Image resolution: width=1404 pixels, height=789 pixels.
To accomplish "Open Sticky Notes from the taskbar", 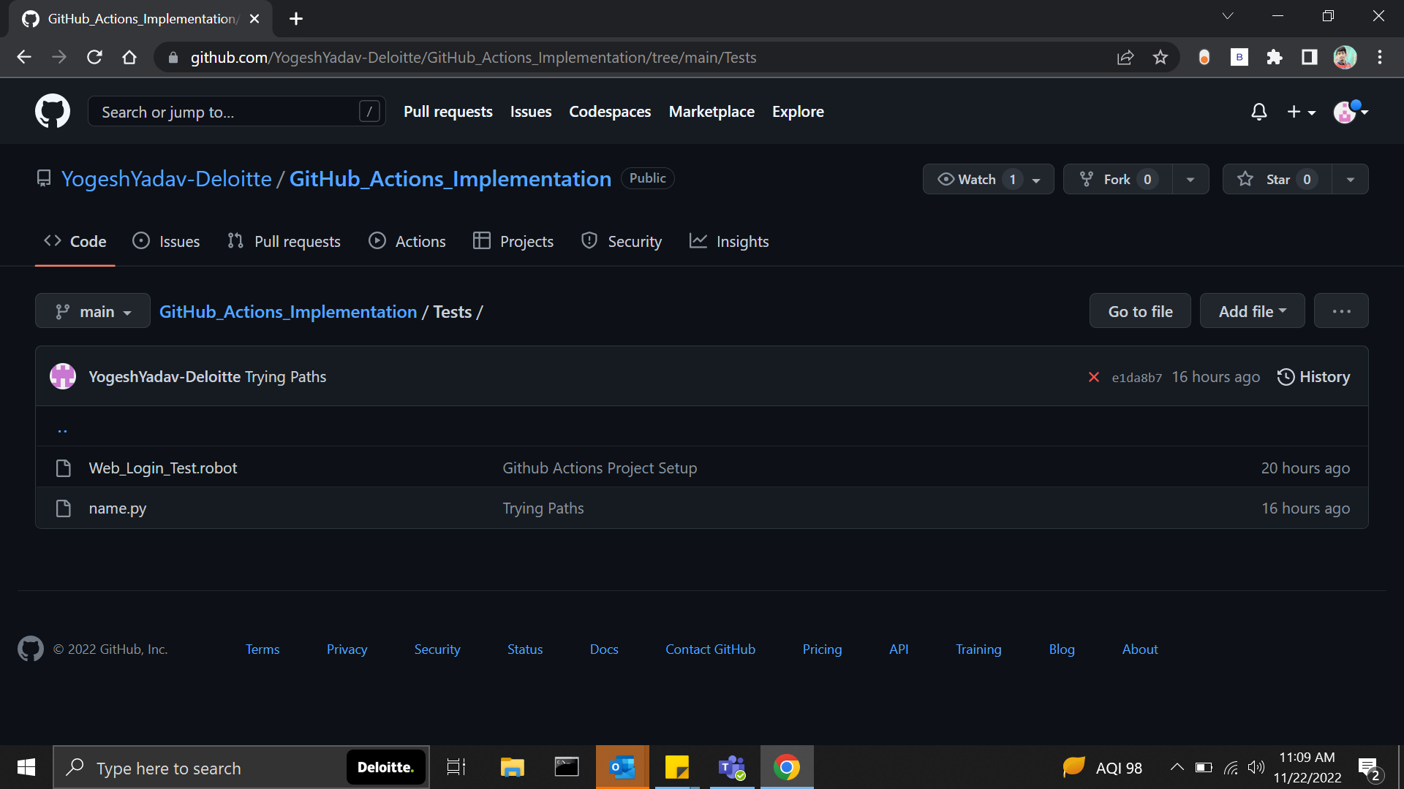I will pyautogui.click(x=677, y=767).
